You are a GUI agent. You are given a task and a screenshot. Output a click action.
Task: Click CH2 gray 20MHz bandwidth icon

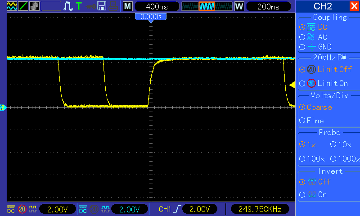(94, 209)
